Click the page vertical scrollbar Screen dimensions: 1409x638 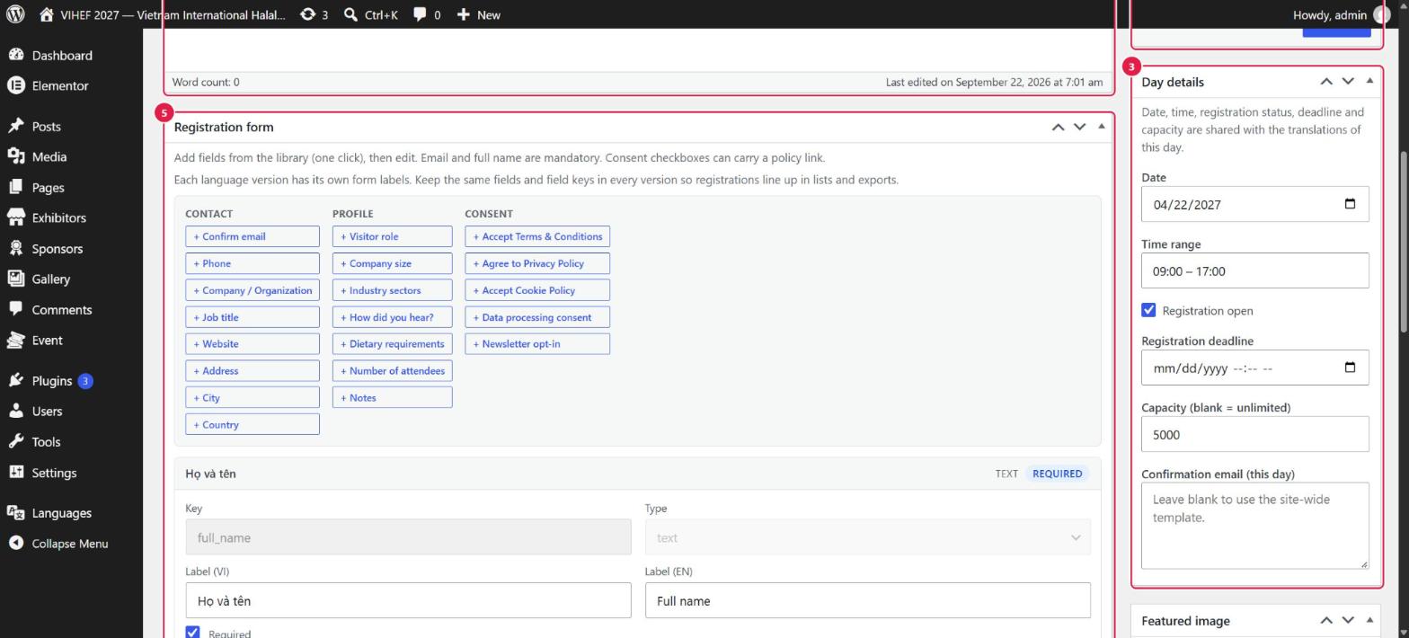pyautogui.click(x=1404, y=243)
